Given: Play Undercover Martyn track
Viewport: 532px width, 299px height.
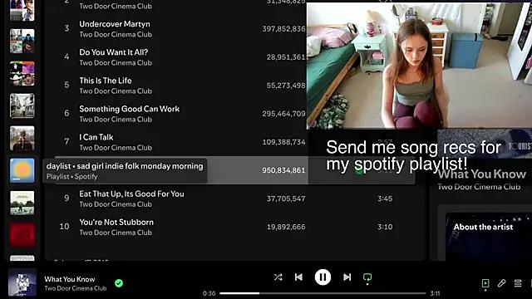Looking at the screenshot, I should pyautogui.click(x=115, y=24).
